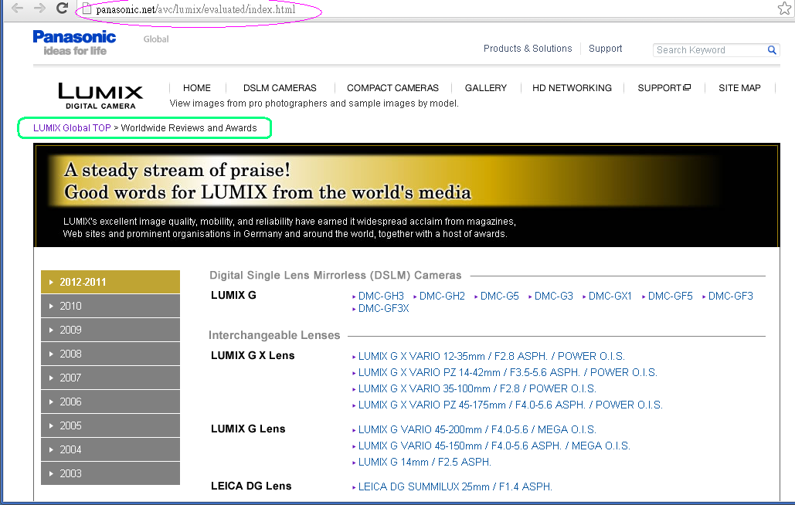The height and width of the screenshot is (505, 795).
Task: Open DMC-GX1 reviews link
Action: [x=610, y=296]
